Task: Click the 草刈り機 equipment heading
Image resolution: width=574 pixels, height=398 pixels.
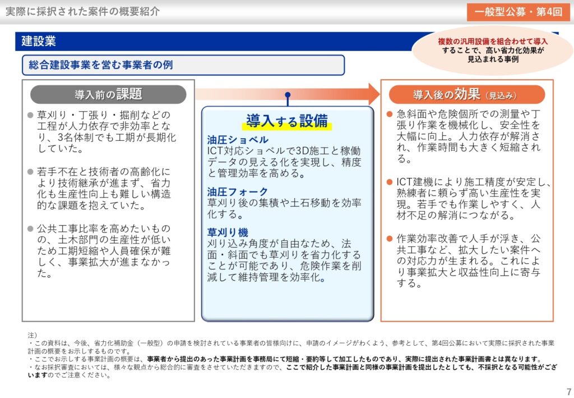Action: point(228,232)
